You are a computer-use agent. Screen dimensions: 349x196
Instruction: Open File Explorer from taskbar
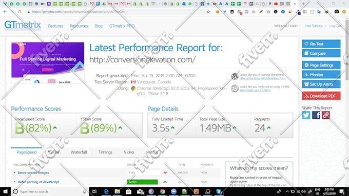[x=118, y=191]
